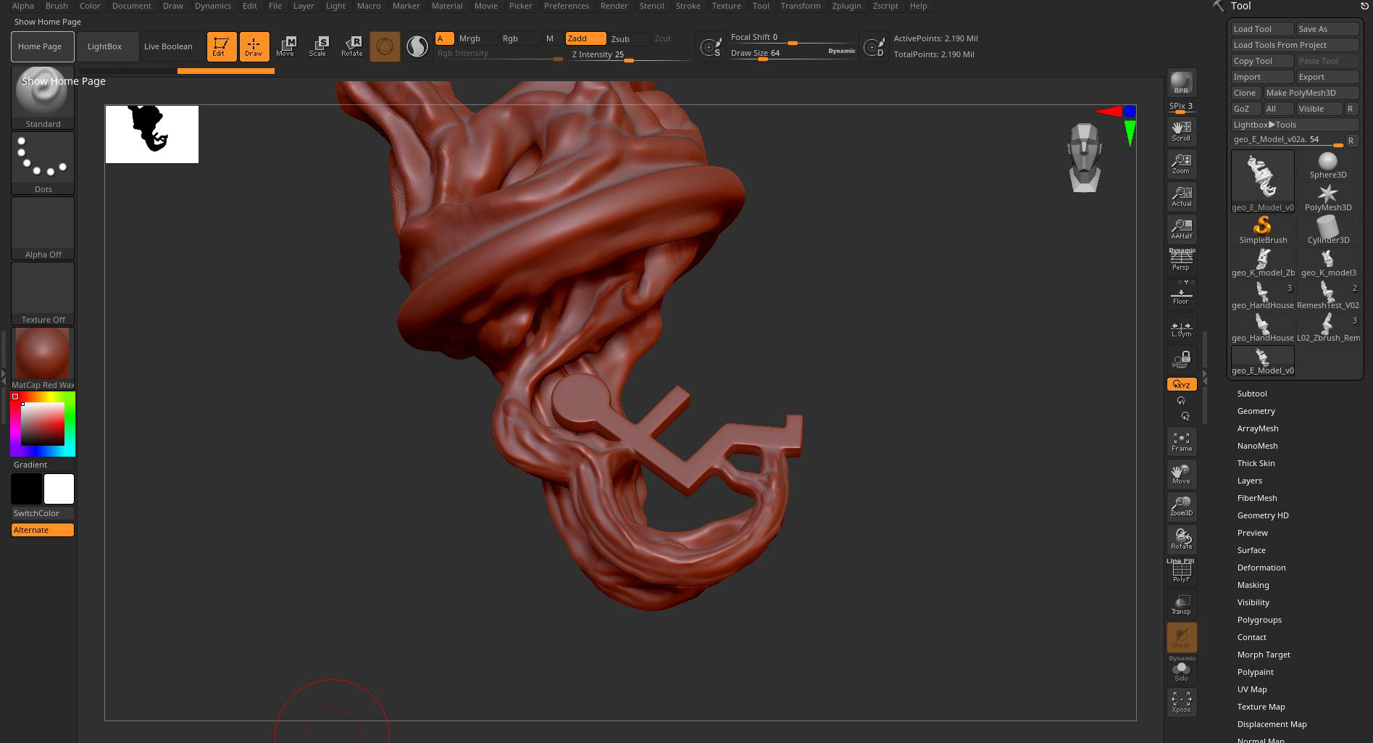
Task: Click the Xpose icon
Action: (1181, 702)
